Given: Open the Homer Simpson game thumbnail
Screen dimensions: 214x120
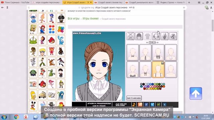Looking at the screenshot, I should coord(33,95).
